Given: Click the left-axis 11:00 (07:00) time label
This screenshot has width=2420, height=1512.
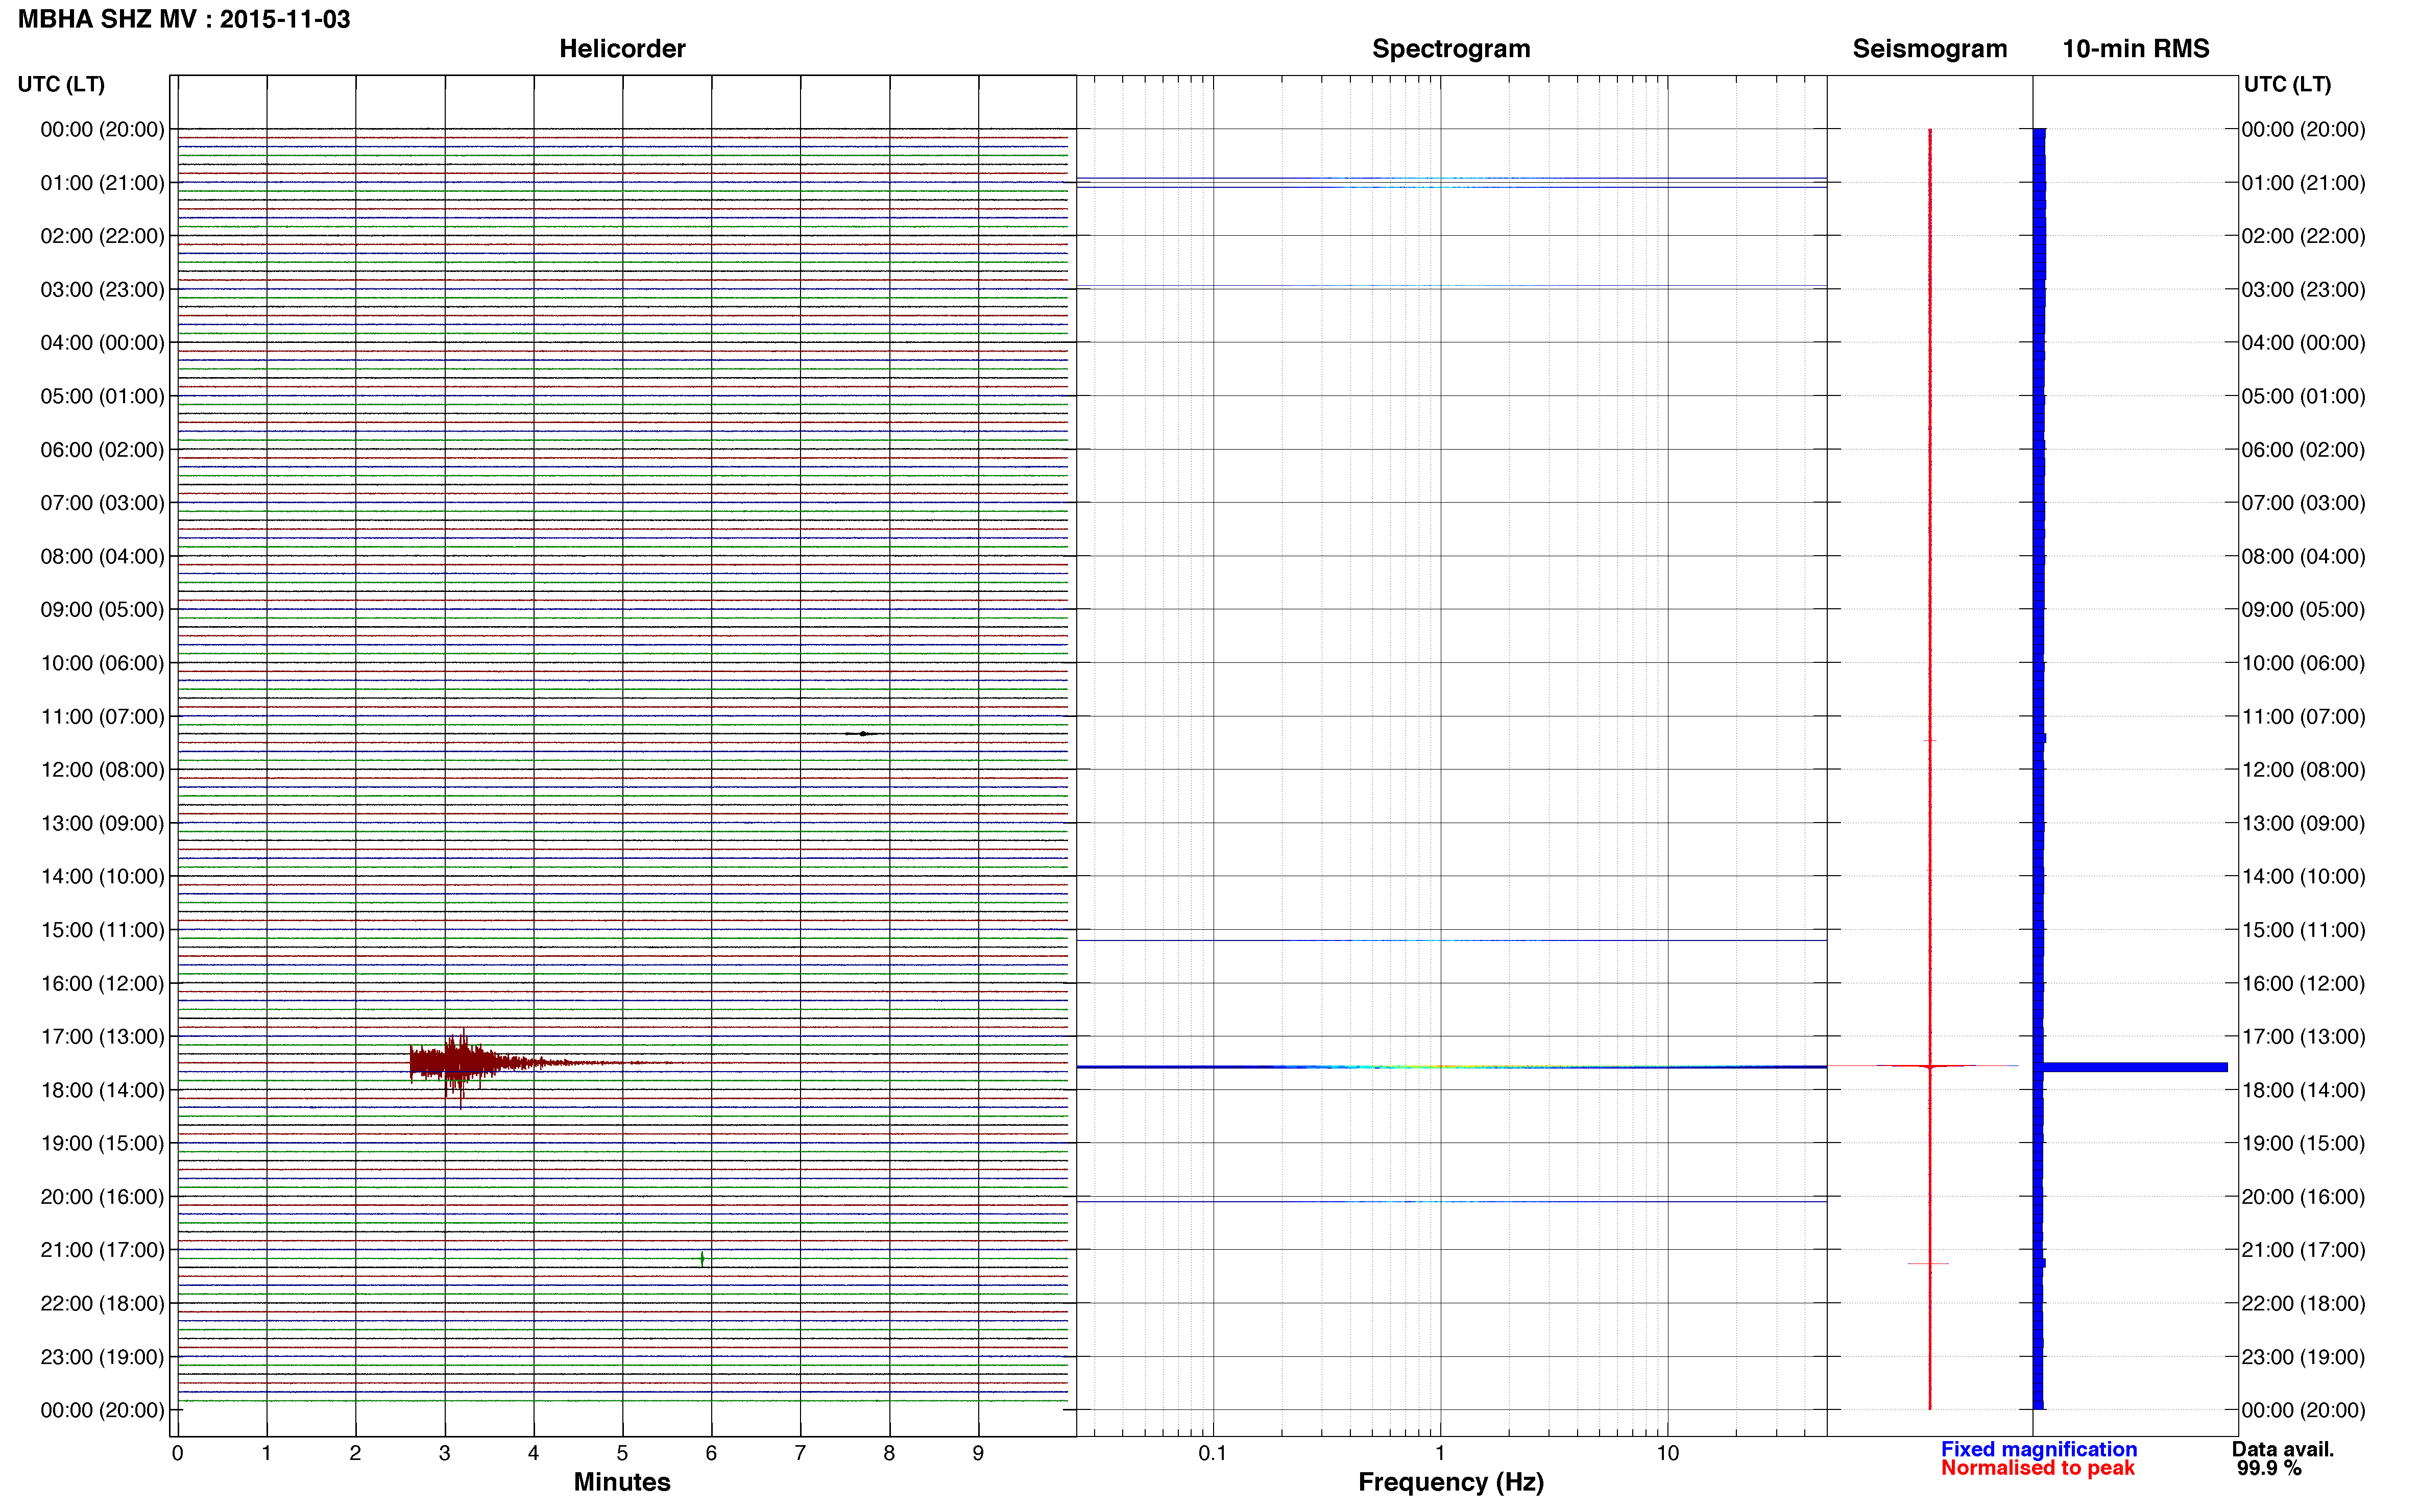Looking at the screenshot, I should (102, 717).
